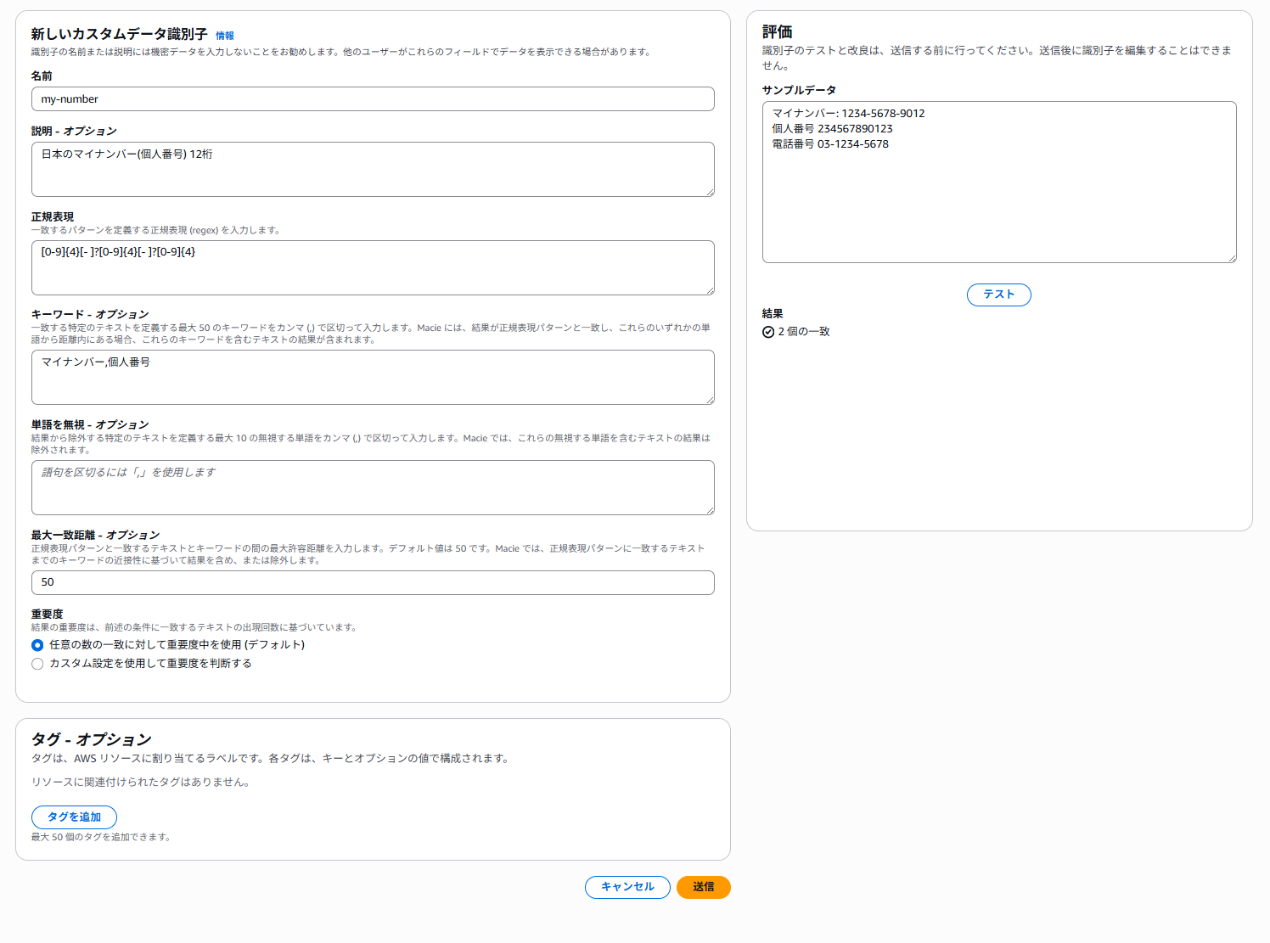
Task: Click the テスト button
Action: tap(999, 295)
